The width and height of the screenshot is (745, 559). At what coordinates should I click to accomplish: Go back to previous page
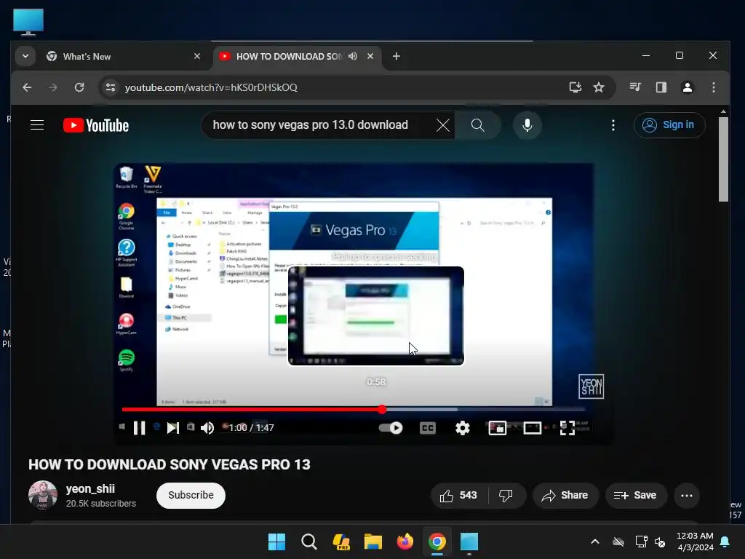27,87
